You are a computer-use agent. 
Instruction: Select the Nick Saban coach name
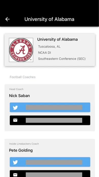point(19,96)
